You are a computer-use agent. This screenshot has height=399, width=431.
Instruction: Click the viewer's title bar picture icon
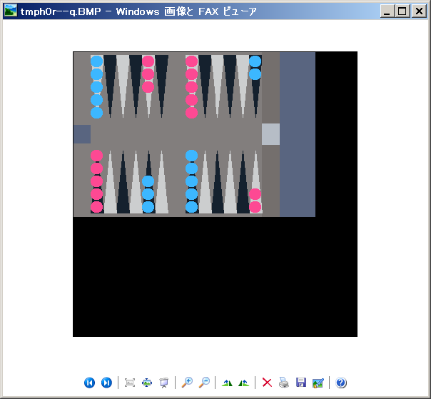pyautogui.click(x=11, y=11)
